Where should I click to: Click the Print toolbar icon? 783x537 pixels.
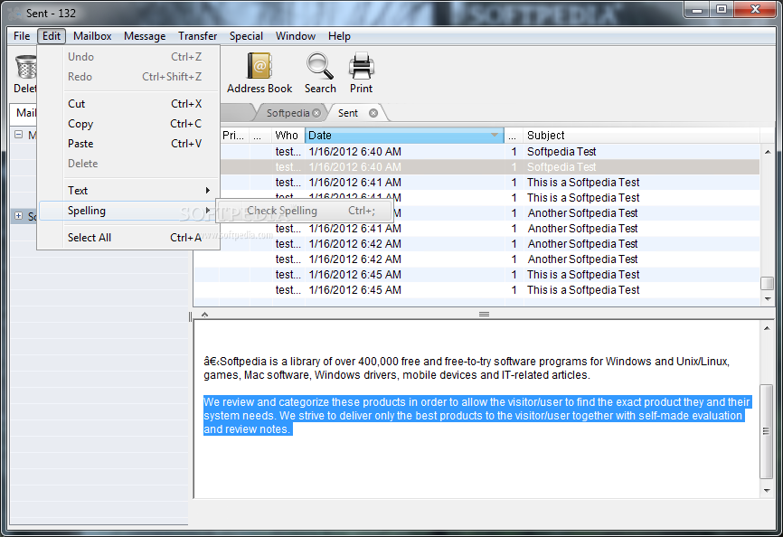[361, 73]
